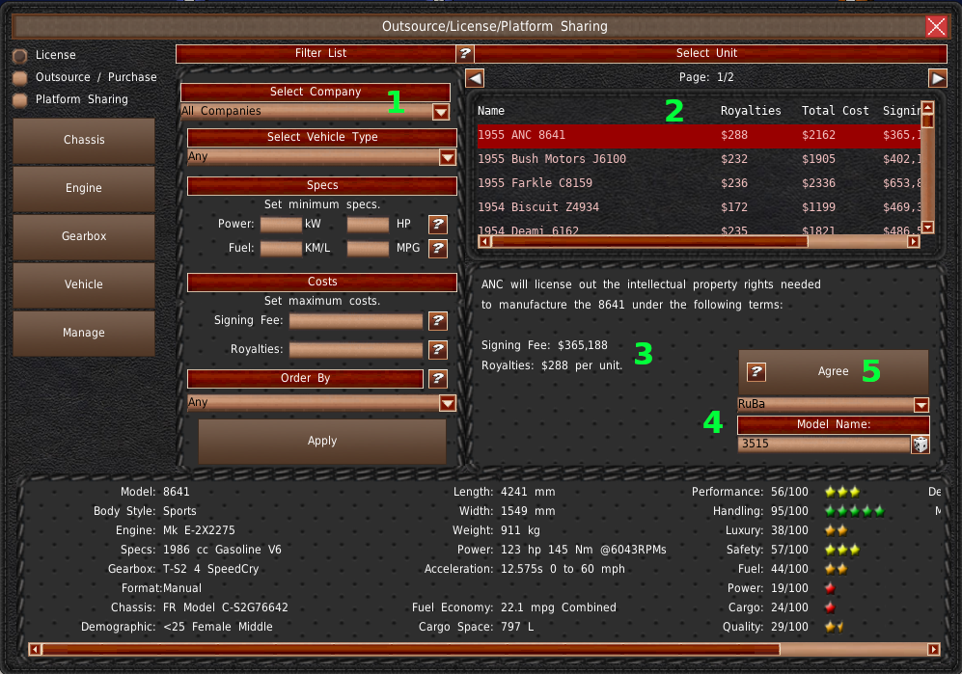This screenshot has height=674, width=962.
Task: Open the Select Vehicle Type dropdown
Action: coord(447,157)
